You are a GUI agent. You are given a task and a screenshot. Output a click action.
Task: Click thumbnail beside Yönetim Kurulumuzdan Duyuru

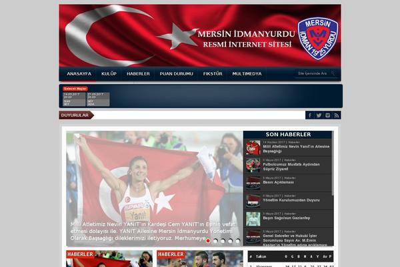point(253,201)
